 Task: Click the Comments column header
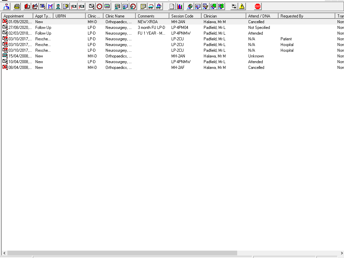coord(152,16)
